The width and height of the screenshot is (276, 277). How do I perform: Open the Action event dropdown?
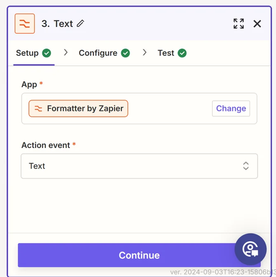pos(139,166)
